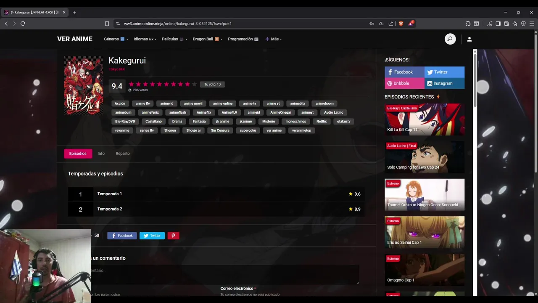Open Omagoto Cap 1 thumbnail
The image size is (538, 303).
tap(425, 270)
